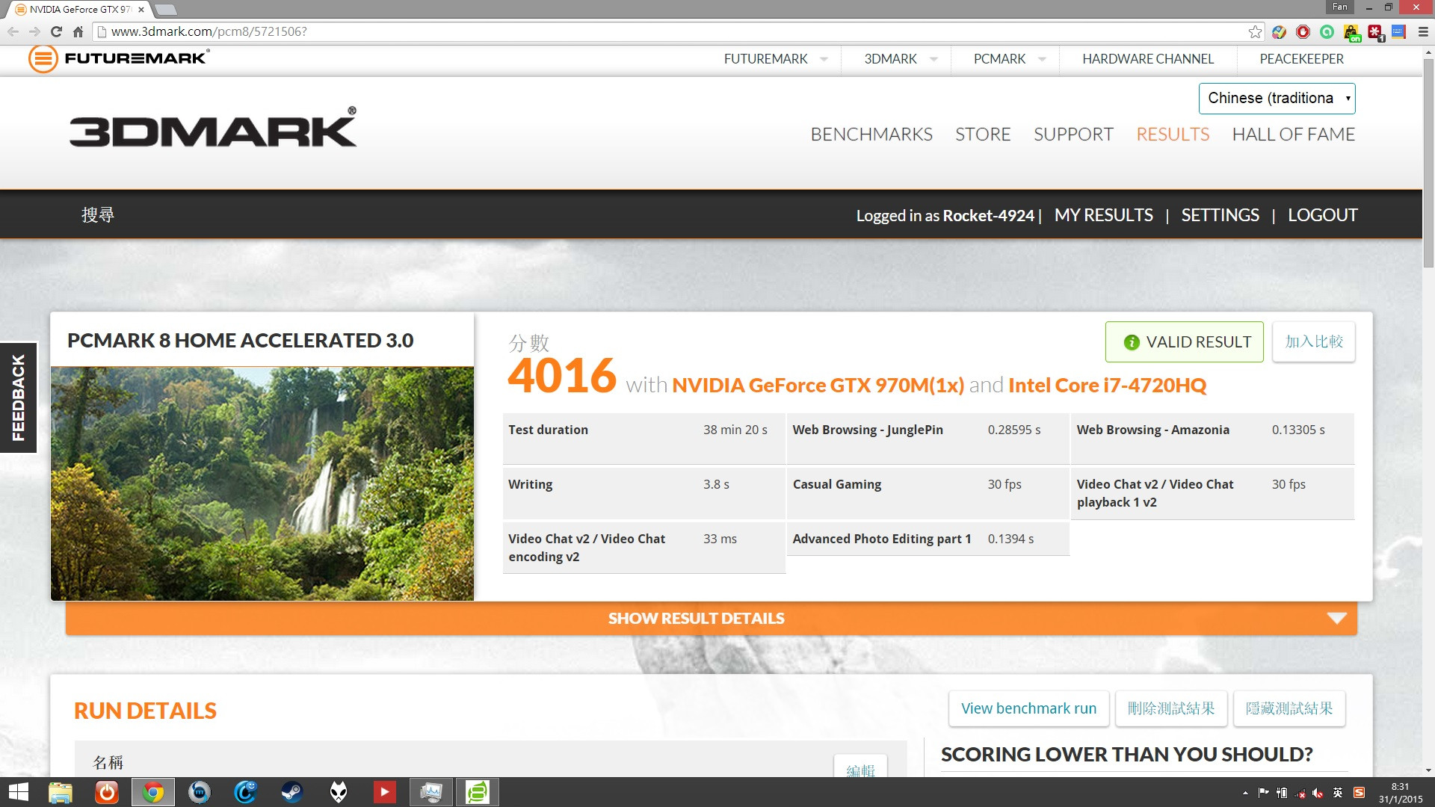Click 刪除測試結果 delete result button

pyautogui.click(x=1171, y=708)
